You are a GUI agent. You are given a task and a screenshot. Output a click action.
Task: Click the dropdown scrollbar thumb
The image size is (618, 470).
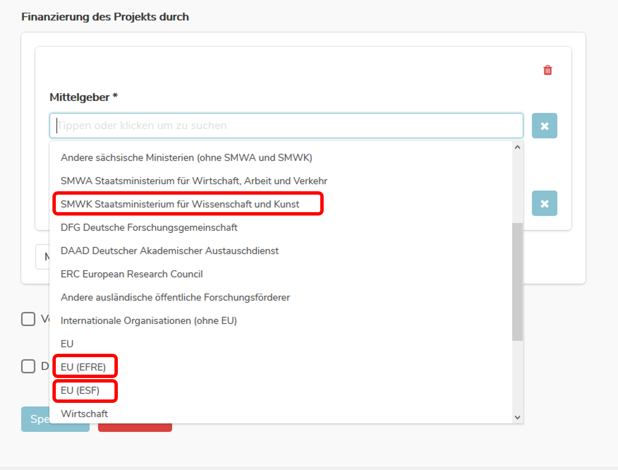pyautogui.click(x=518, y=282)
